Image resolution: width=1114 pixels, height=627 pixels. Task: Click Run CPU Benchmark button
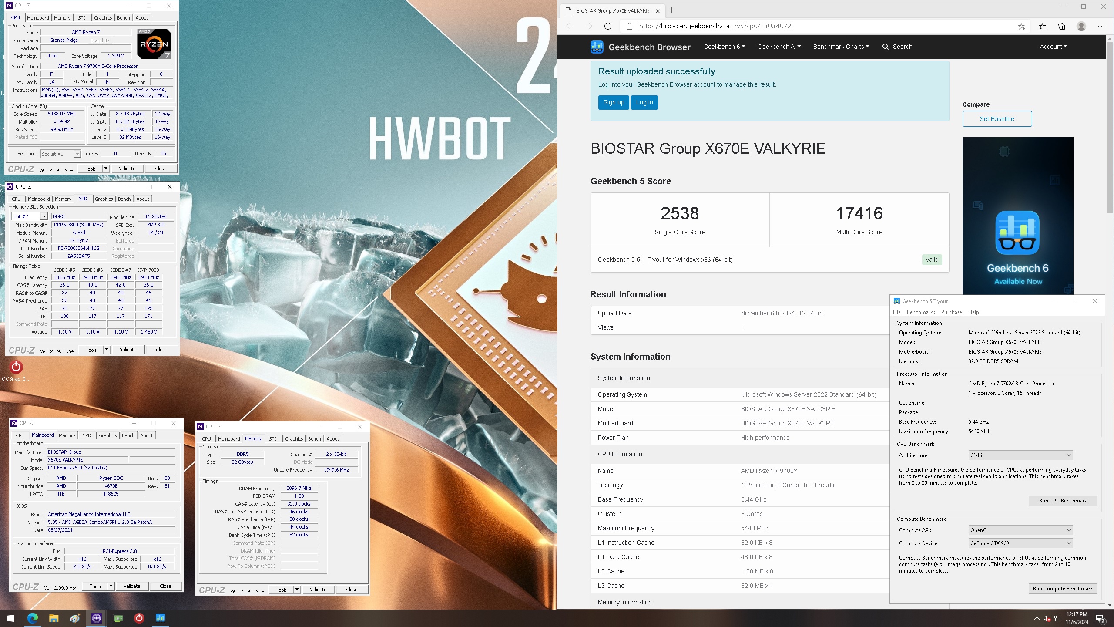point(1063,501)
